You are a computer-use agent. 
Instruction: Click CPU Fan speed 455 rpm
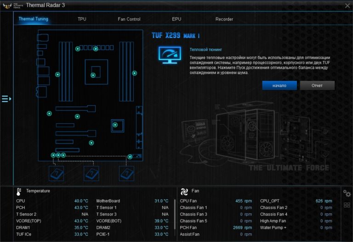coord(244,201)
